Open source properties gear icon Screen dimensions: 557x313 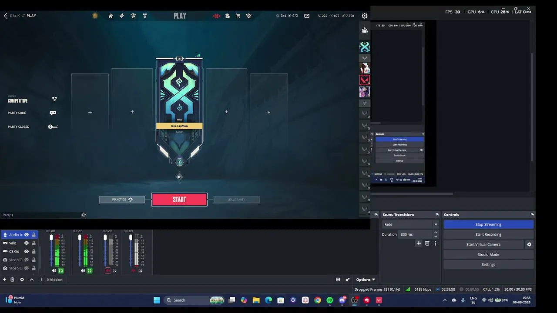tap(22, 280)
